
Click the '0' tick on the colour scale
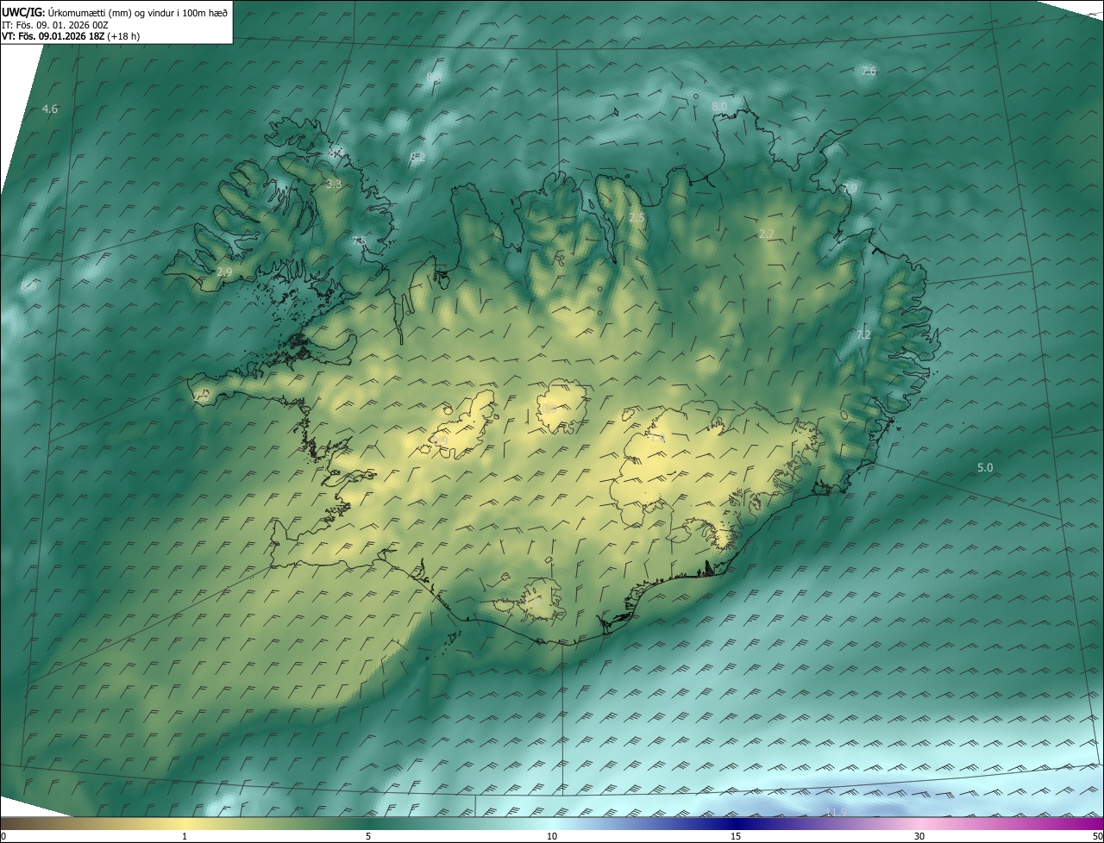click(x=3, y=836)
